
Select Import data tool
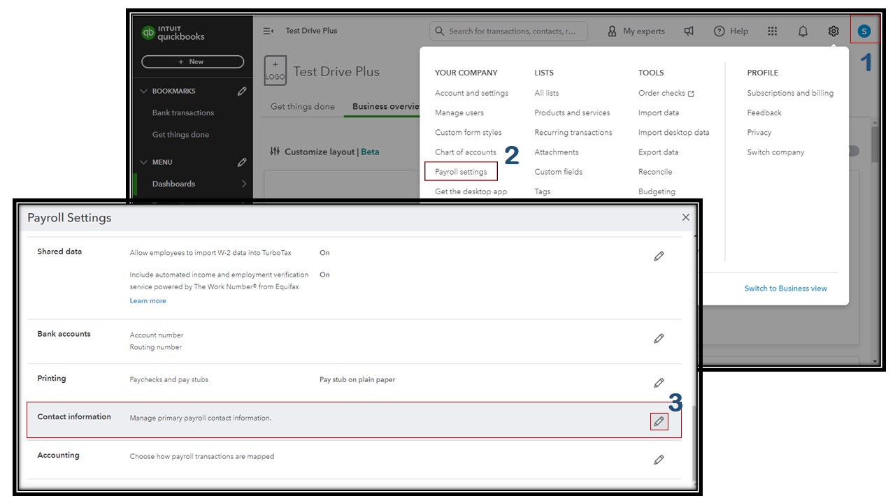point(659,112)
